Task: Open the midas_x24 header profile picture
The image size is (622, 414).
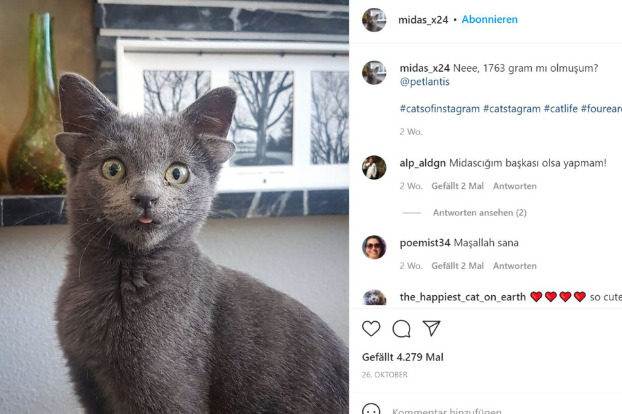Action: tap(374, 20)
